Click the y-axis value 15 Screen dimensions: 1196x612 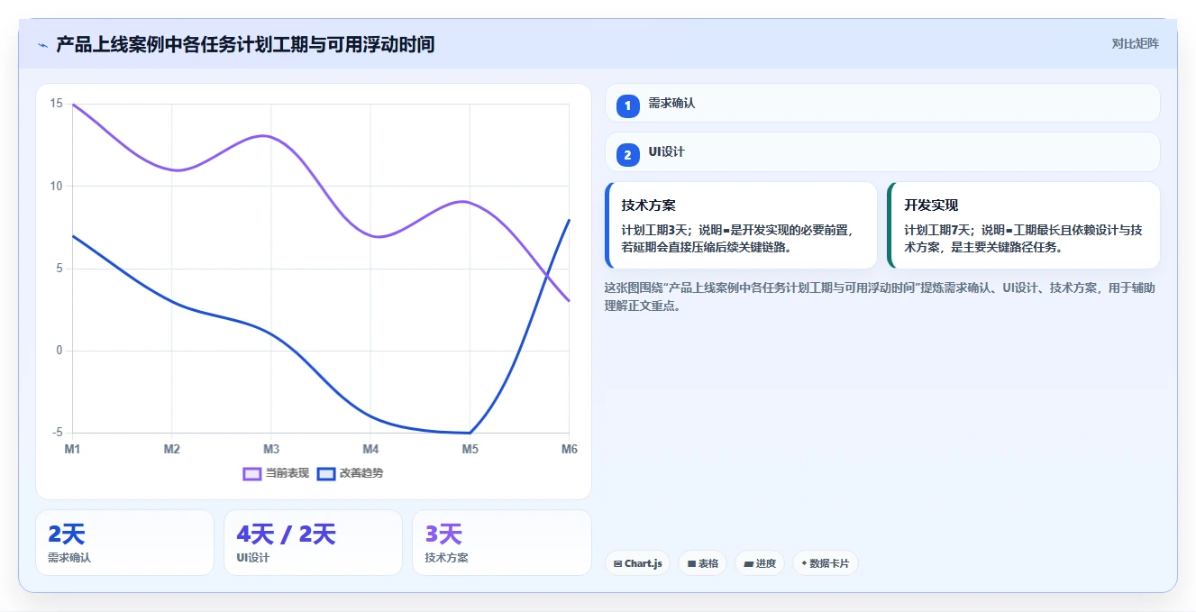(x=57, y=104)
